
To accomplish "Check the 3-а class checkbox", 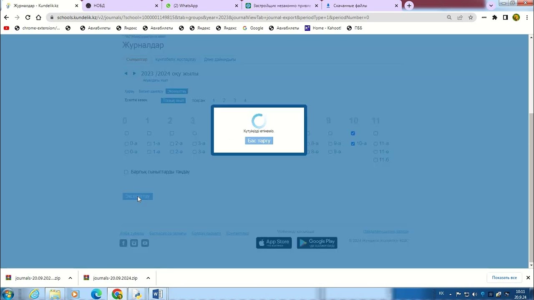I will [194, 144].
